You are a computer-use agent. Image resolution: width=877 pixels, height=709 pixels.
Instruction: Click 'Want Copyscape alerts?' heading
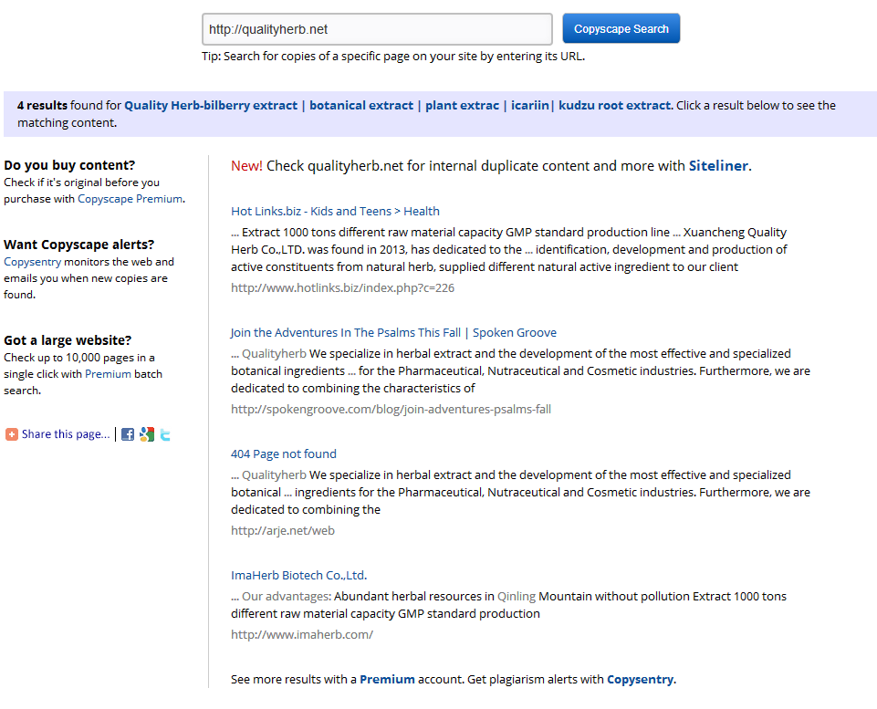[x=78, y=245]
